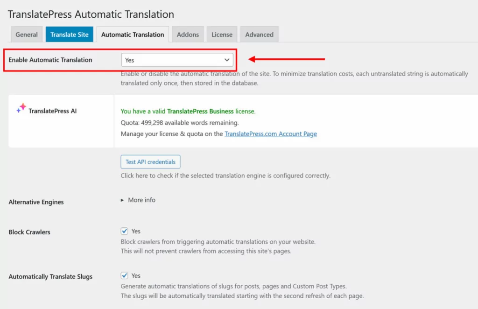
Task: Click the 'Alternative Engines' label
Action: click(x=36, y=202)
